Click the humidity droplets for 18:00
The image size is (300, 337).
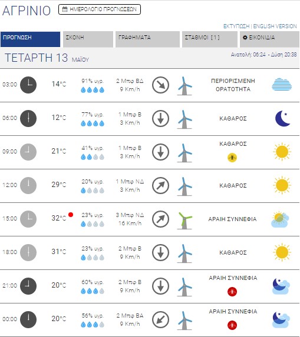pos(93,258)
